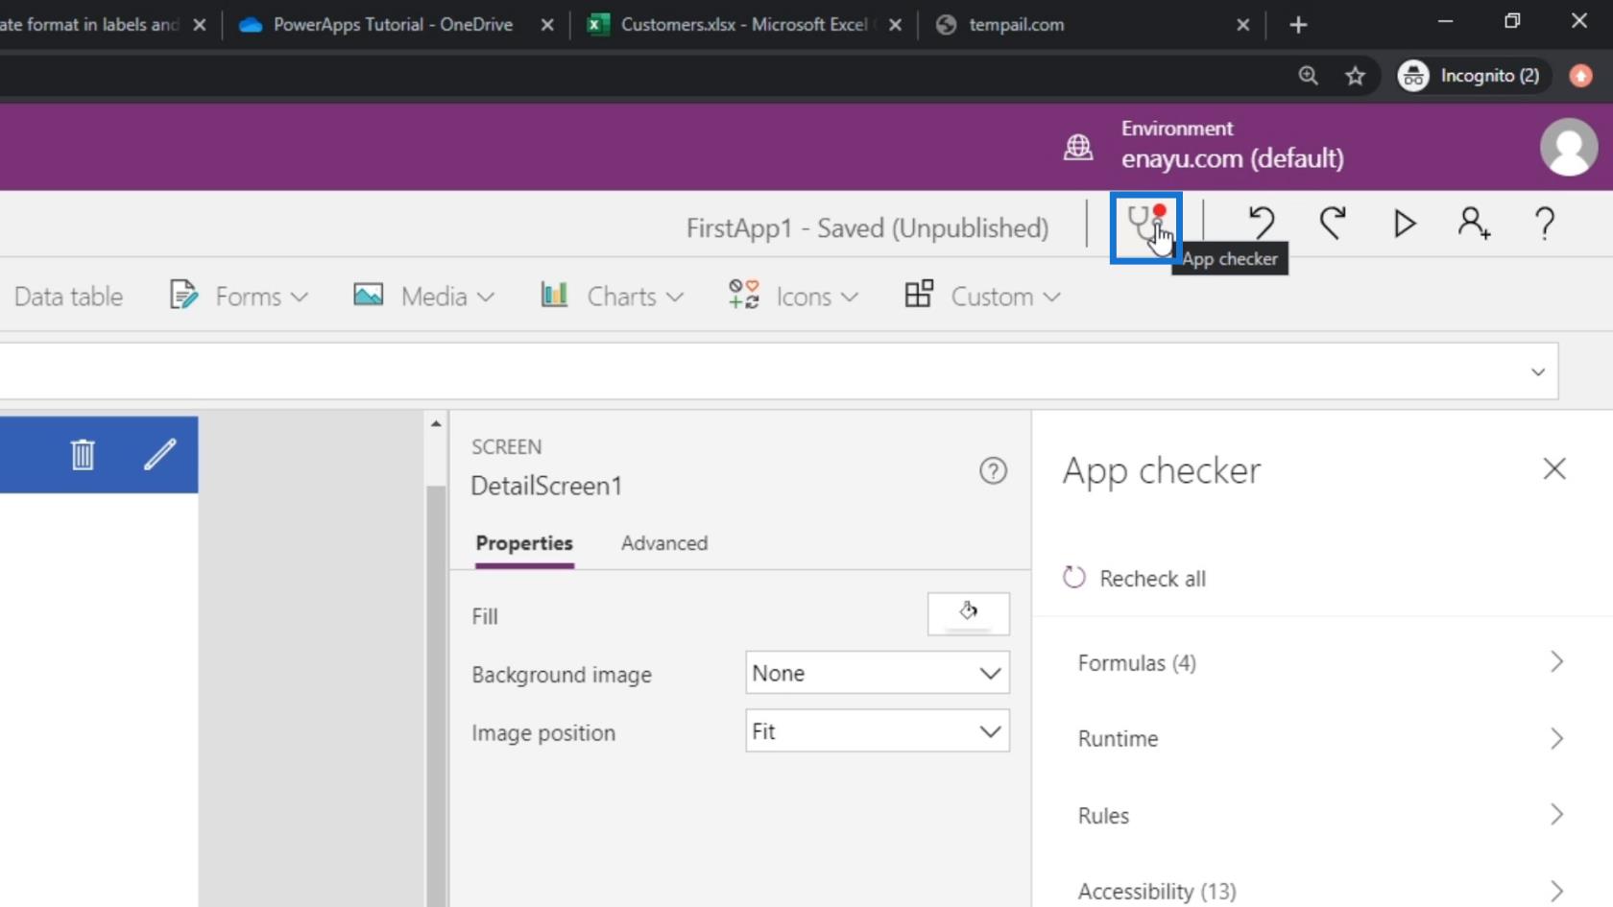Image resolution: width=1613 pixels, height=907 pixels.
Task: Close the PowerApps Tutorial OneDrive tab
Action: (546, 25)
